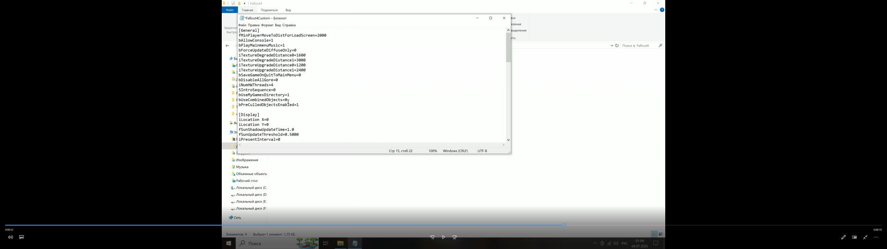Select the Поделиться ribbon tab
This screenshot has width=887, height=249.
point(269,10)
